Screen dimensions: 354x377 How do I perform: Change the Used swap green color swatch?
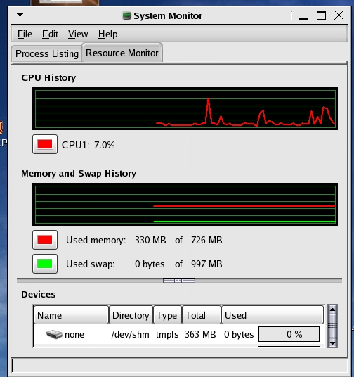pos(45,264)
